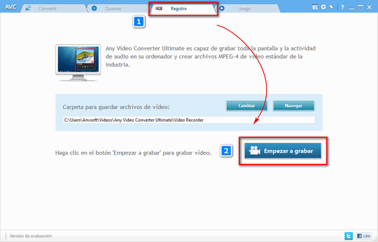Maximize the AVC window

(360, 7)
